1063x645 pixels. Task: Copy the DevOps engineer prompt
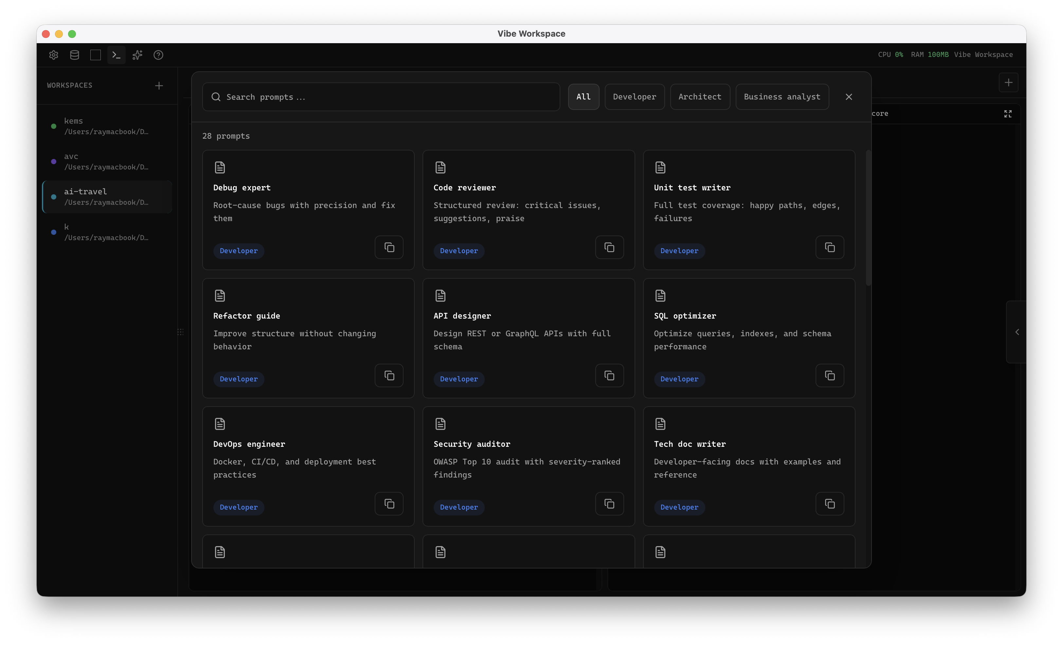(x=389, y=504)
